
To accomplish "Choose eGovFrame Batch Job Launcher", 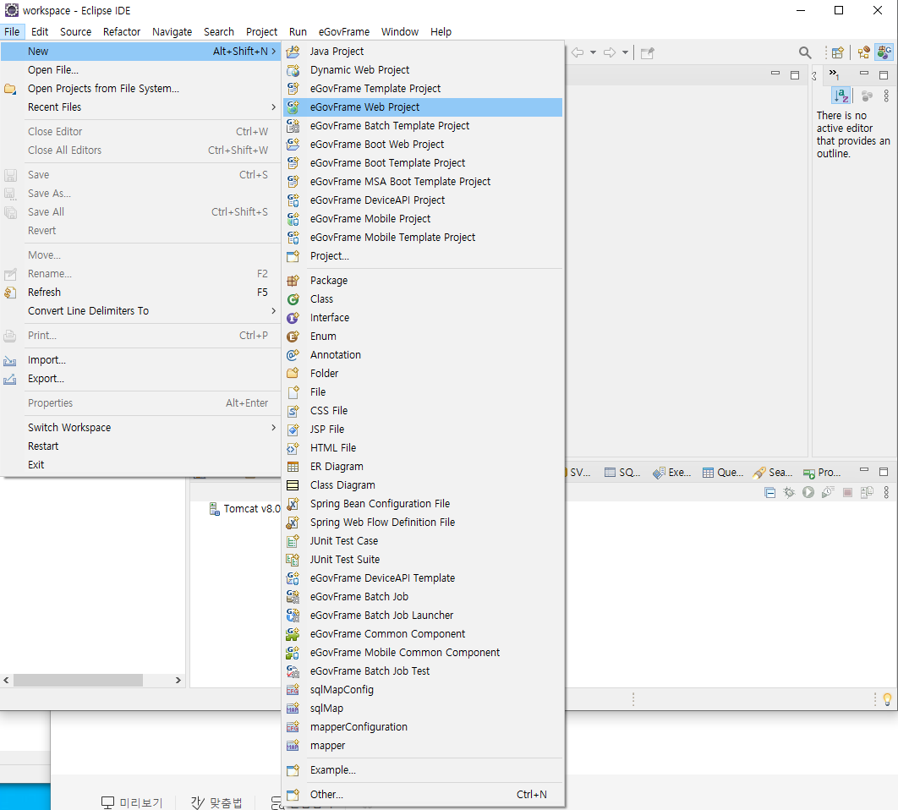I will pos(423,616).
